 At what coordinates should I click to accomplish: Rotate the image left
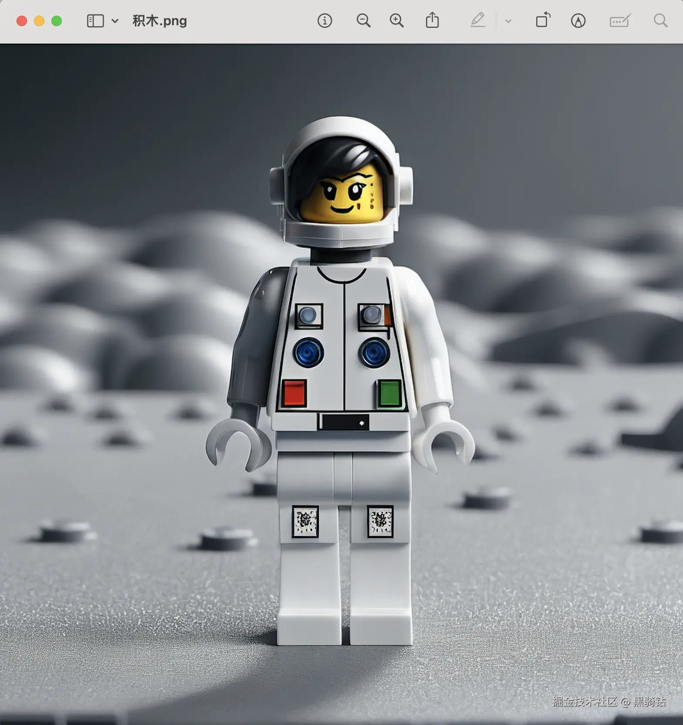[543, 20]
